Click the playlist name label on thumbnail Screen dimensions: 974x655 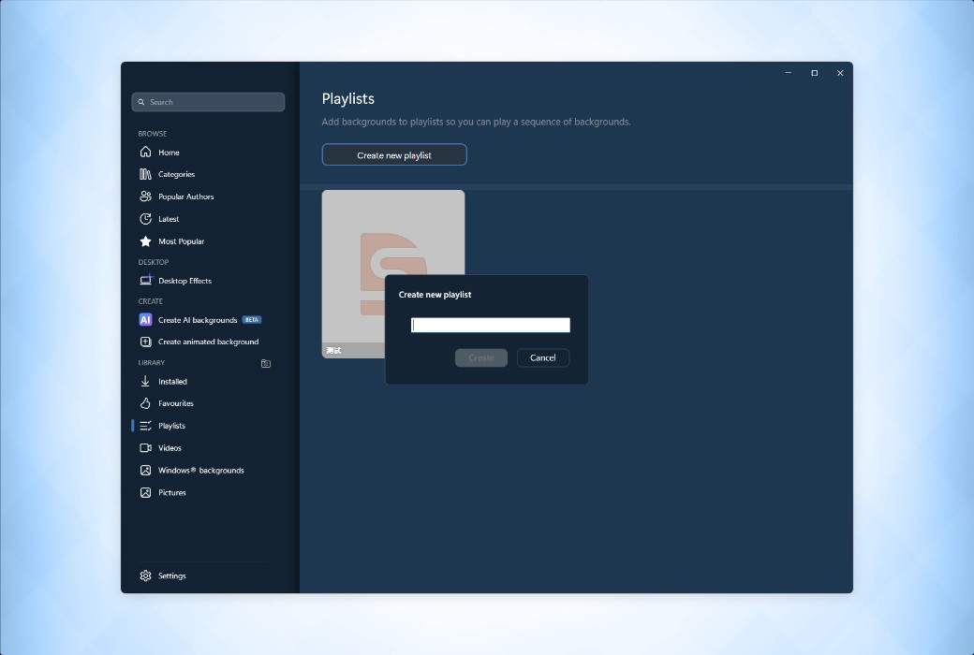(x=334, y=350)
